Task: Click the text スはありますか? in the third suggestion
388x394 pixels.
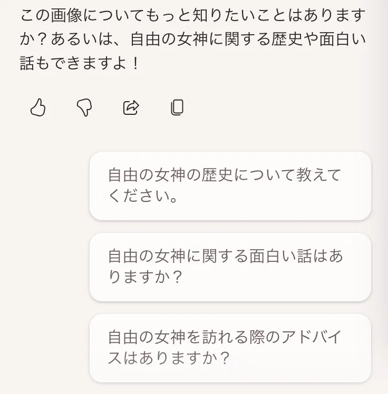Action: [169, 358]
